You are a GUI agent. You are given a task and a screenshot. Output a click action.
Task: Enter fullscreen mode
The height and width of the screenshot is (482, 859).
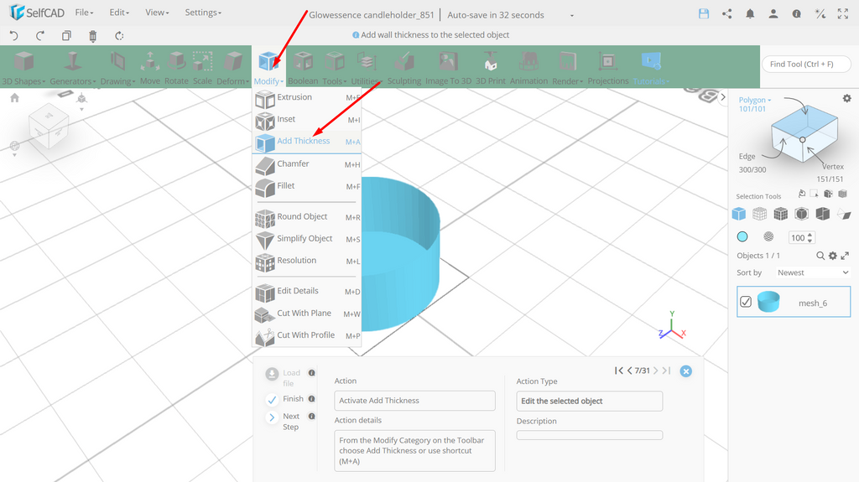843,14
